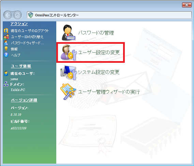This screenshot has height=166, width=194.
Task: Open システム設定の変更 link
Action: (99, 72)
